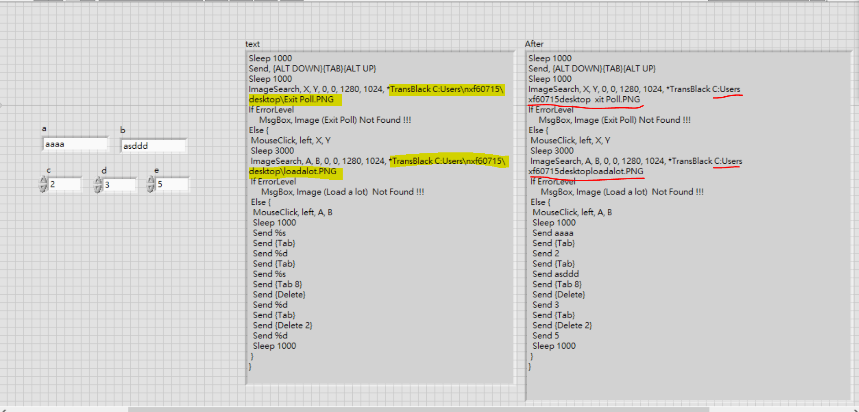Click inside the numeric field showing 2
Image resolution: width=859 pixels, height=412 pixels.
pos(64,184)
